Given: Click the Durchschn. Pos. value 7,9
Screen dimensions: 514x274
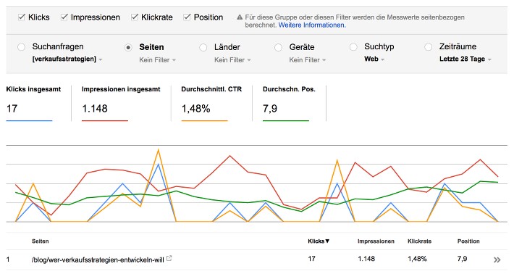Looking at the screenshot, I should [x=270, y=109].
